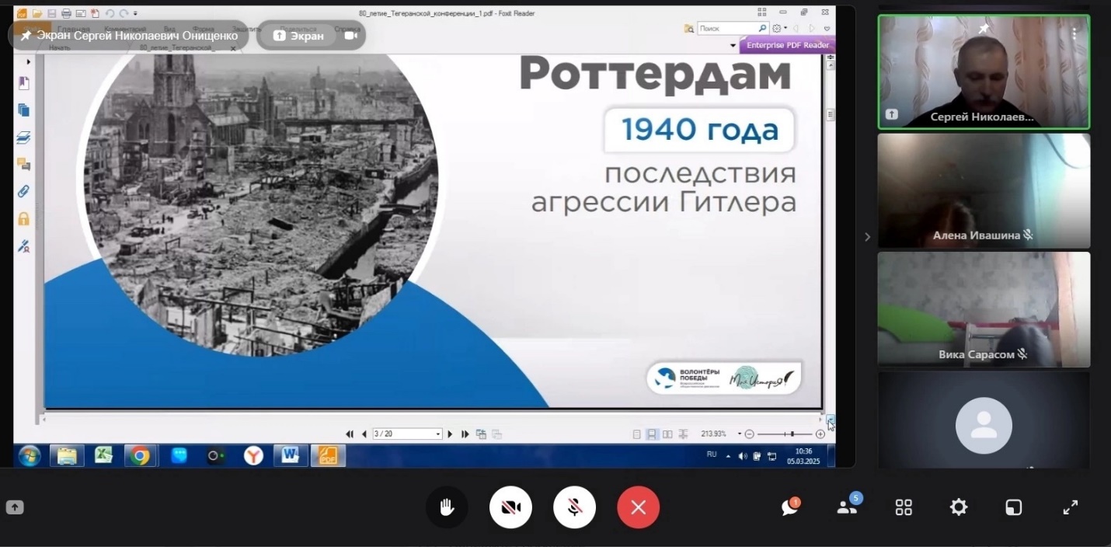Change the layout with the grid icon
This screenshot has width=1111, height=547.
click(904, 507)
